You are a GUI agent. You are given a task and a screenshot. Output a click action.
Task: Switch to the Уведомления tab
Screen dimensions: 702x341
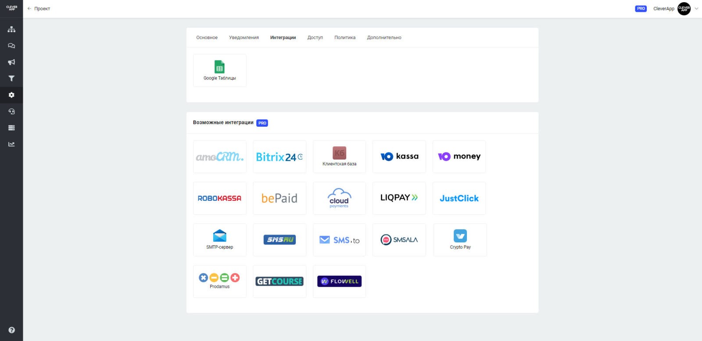244,38
